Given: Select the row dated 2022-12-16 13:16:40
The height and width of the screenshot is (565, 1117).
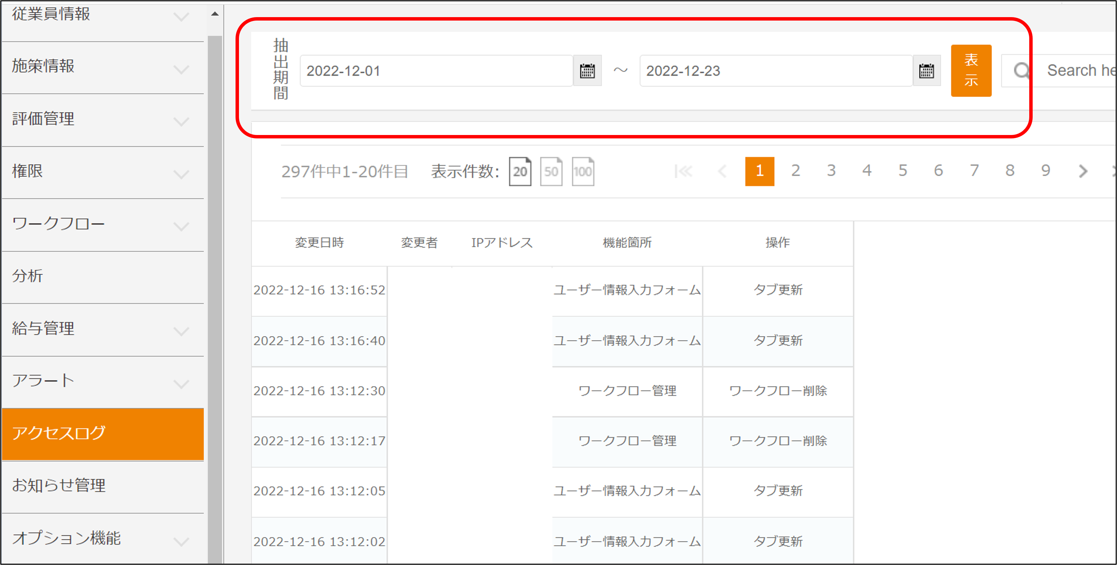Looking at the screenshot, I should [552, 341].
